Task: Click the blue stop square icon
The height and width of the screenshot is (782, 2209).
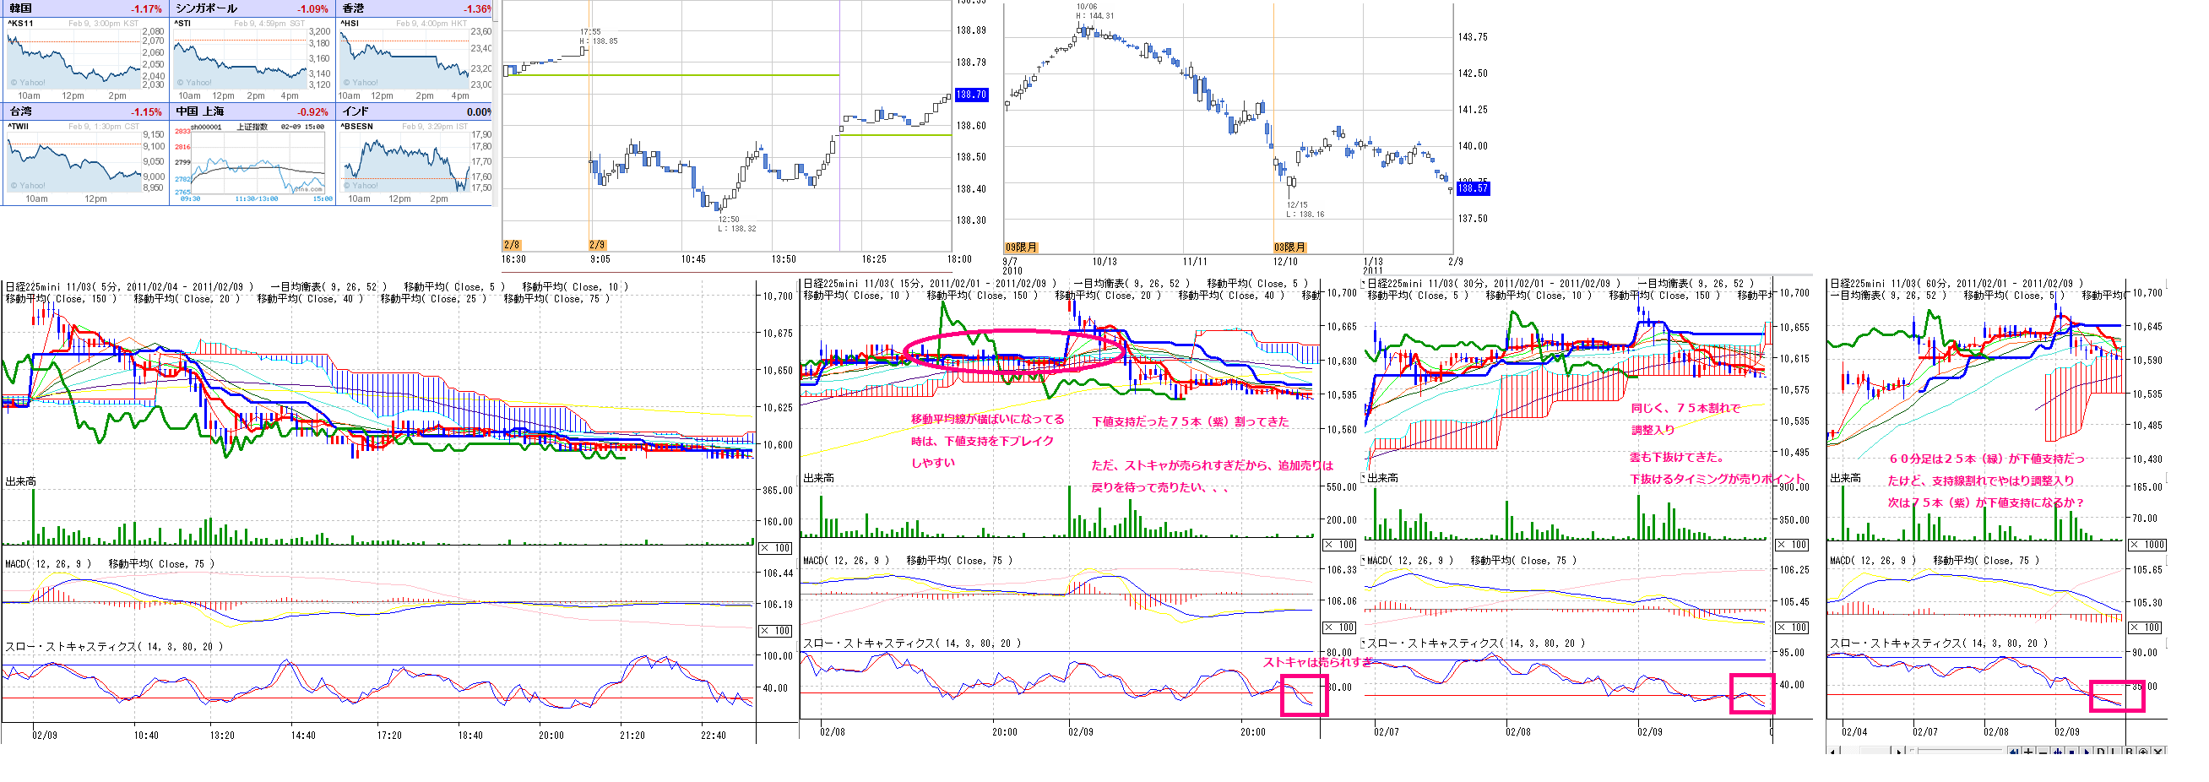Action: point(2072,751)
